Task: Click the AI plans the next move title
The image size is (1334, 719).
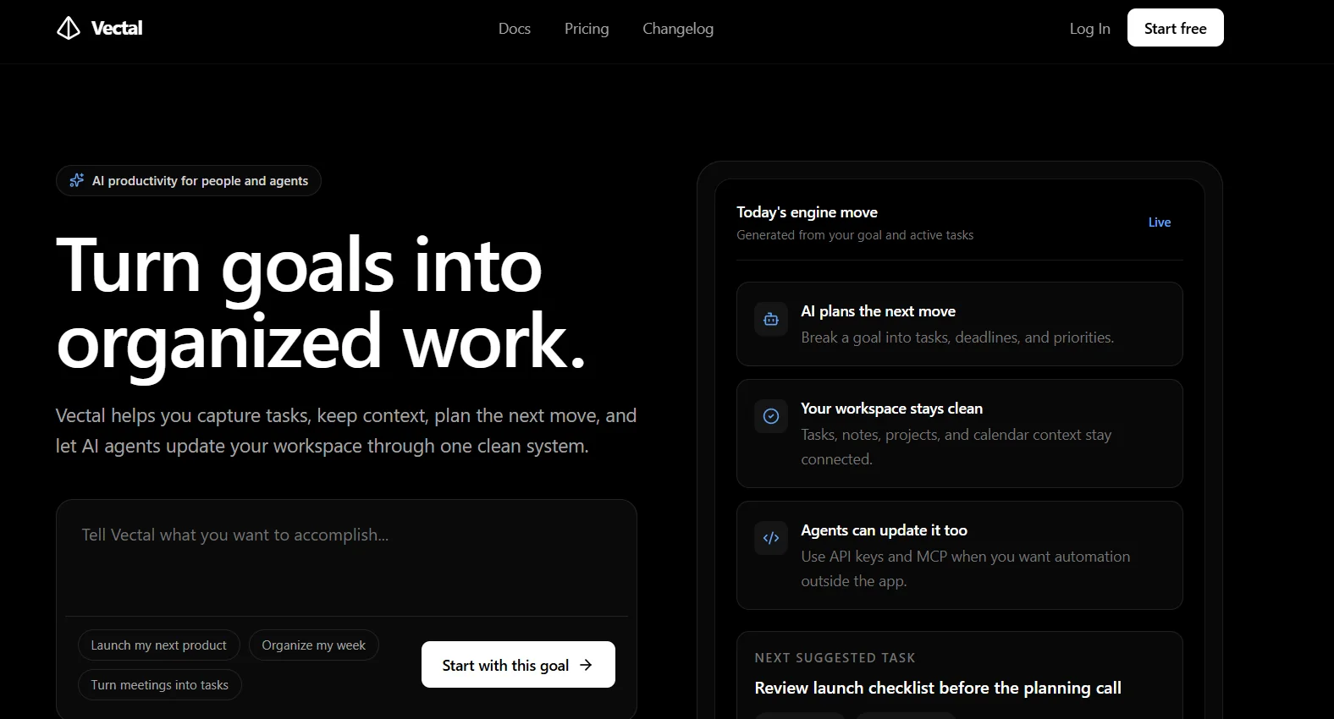Action: tap(879, 311)
